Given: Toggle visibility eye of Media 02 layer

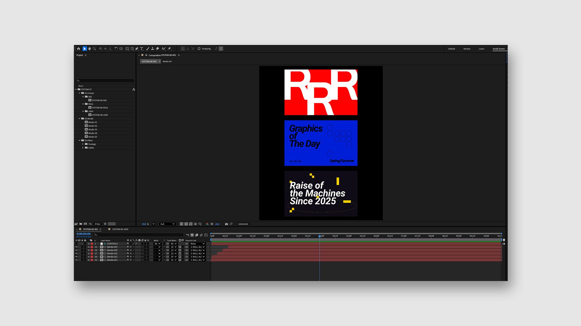Looking at the screenshot, I should [76, 257].
